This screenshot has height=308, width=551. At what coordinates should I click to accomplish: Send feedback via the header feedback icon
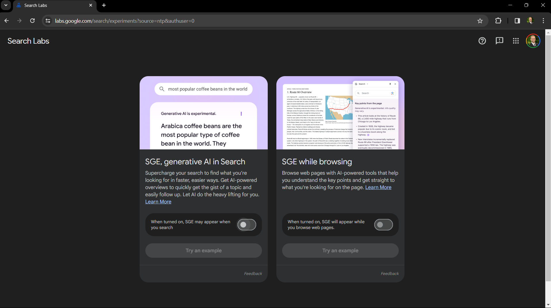click(x=499, y=41)
